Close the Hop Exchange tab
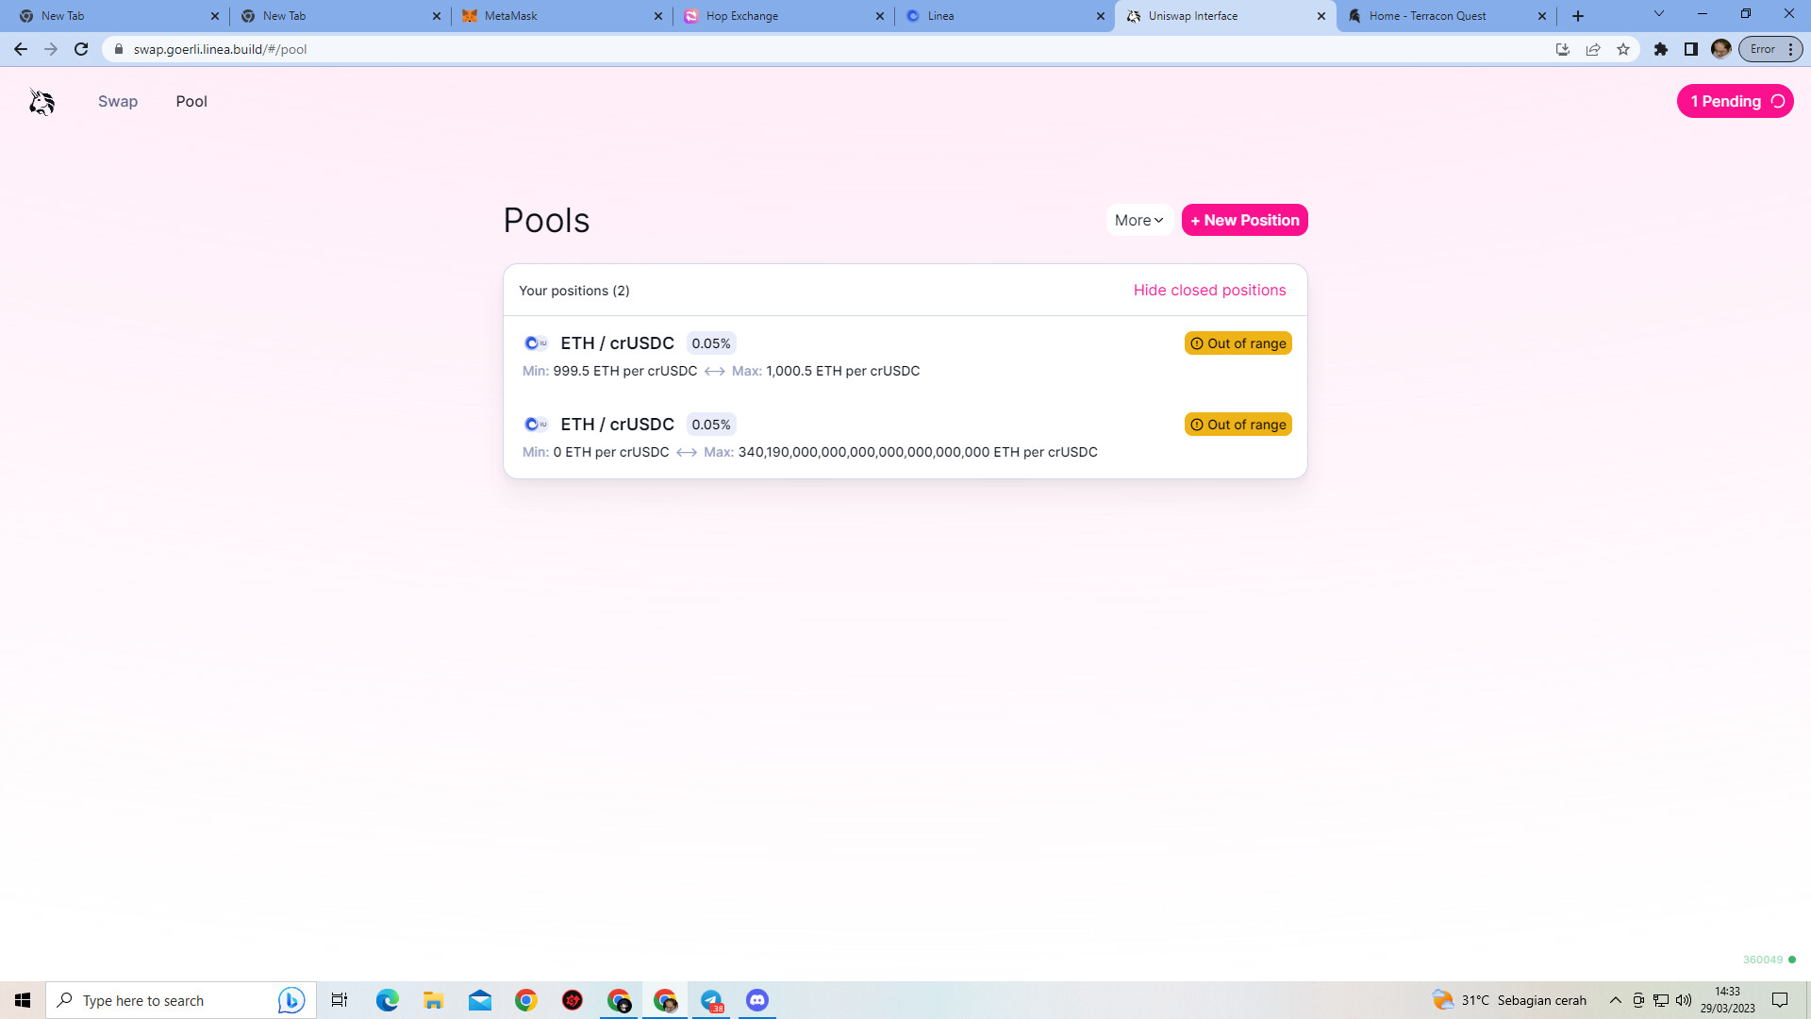The image size is (1811, 1019). (x=880, y=16)
